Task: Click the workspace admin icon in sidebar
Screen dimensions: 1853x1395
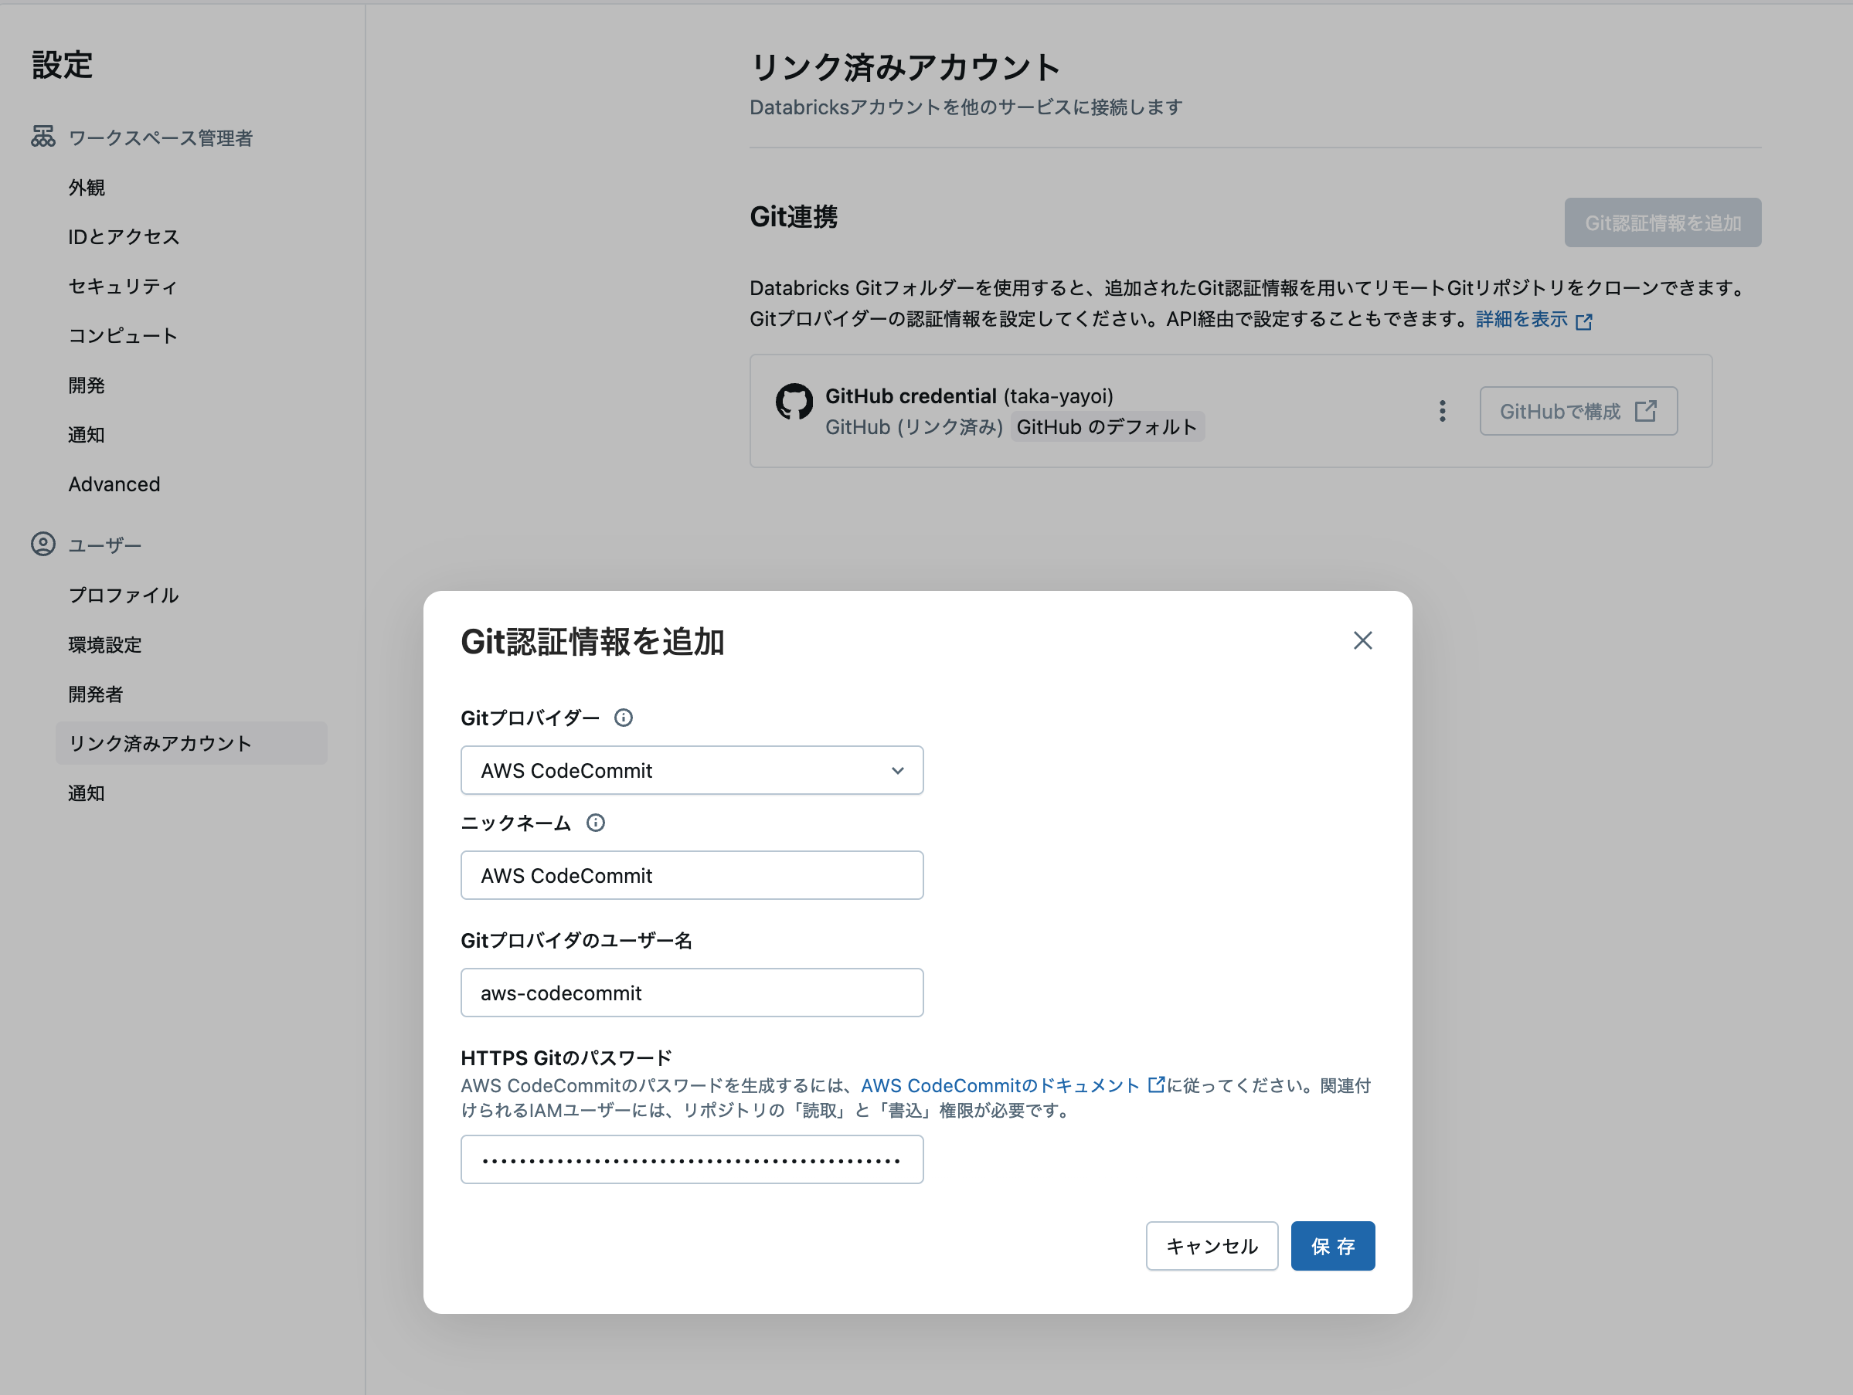Action: pyautogui.click(x=42, y=137)
